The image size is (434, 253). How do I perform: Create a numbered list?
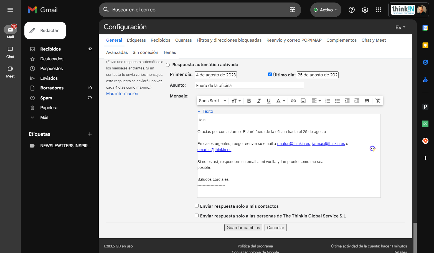click(x=328, y=101)
